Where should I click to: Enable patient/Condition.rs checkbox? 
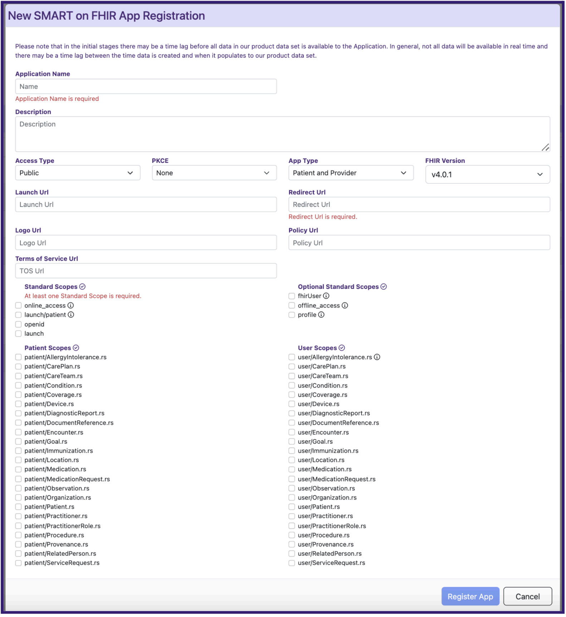point(18,386)
